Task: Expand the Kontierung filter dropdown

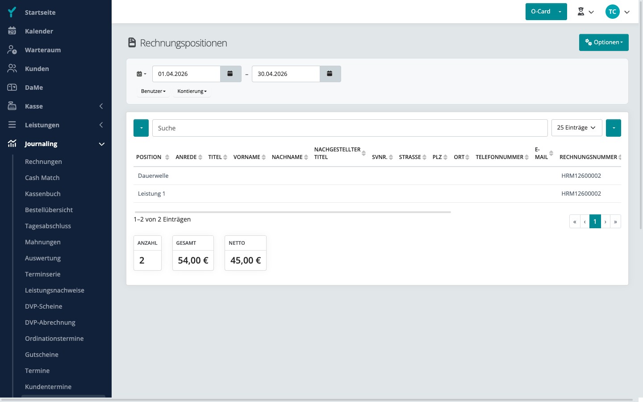Action: point(192,91)
